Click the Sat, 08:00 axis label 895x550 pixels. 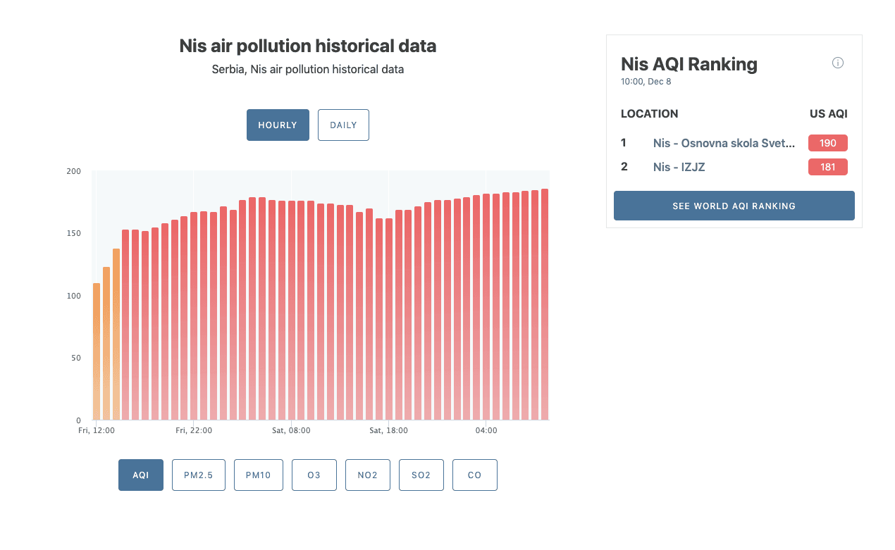[x=291, y=430]
